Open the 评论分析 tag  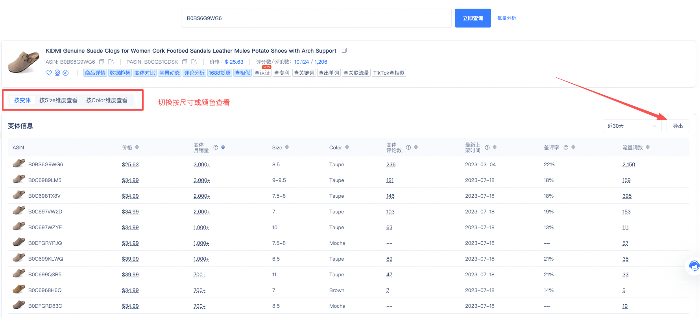point(194,73)
